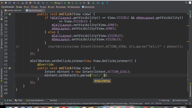Collapse the fold marker at line 38
This screenshot has width=192, height=108.
pos(14,54)
